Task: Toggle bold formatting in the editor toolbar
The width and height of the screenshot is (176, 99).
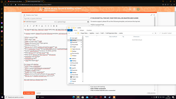Action: point(28,26)
